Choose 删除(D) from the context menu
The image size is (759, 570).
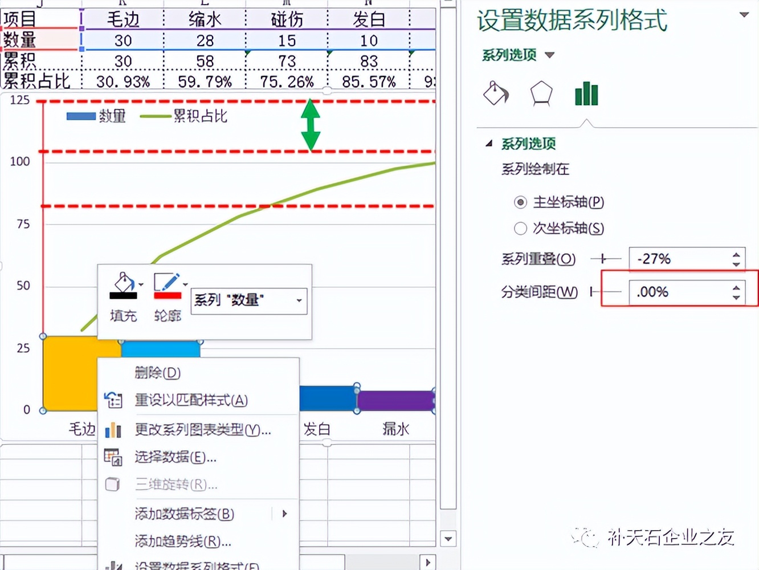pyautogui.click(x=157, y=373)
